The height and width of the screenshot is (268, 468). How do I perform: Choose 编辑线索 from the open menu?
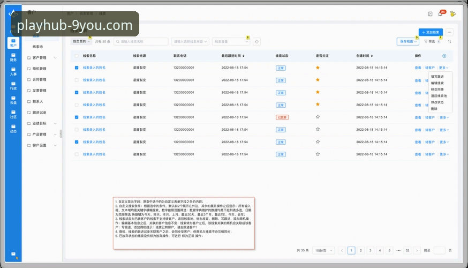pyautogui.click(x=437, y=83)
